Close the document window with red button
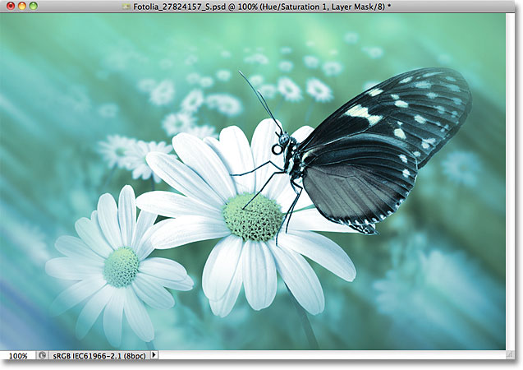Screen dimensions: 523x370 click(11, 6)
